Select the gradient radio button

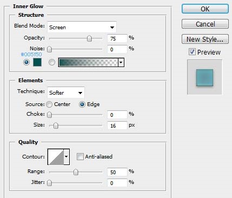tap(52, 62)
